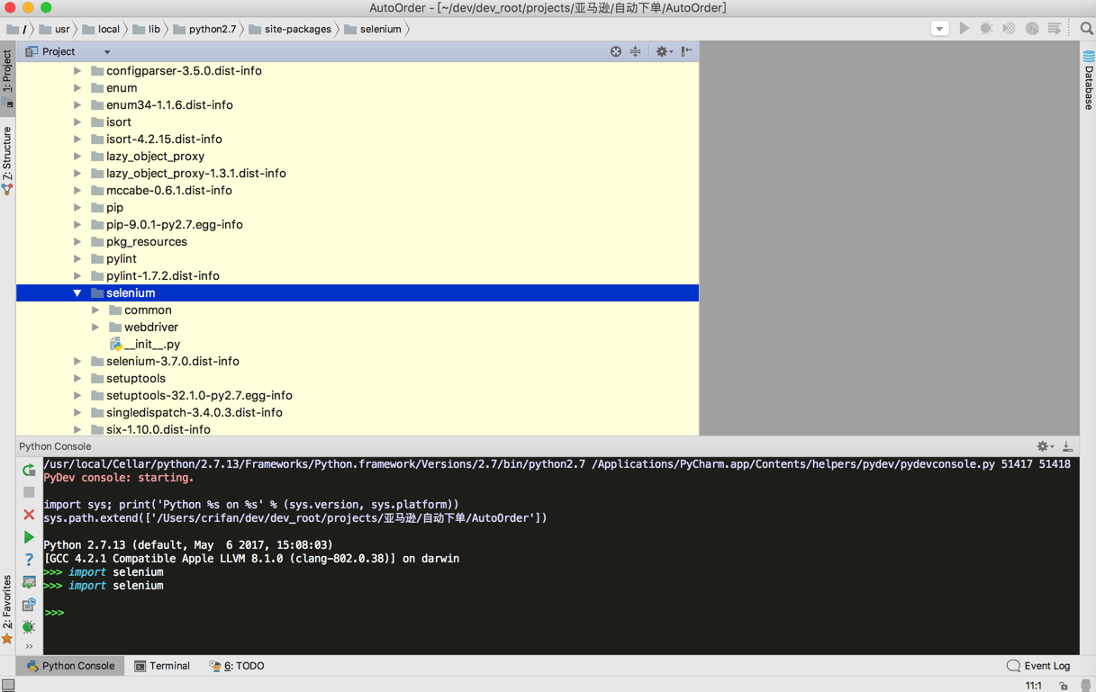Image resolution: width=1096 pixels, height=692 pixels.
Task: Click the Rerun console icon
Action: [29, 470]
